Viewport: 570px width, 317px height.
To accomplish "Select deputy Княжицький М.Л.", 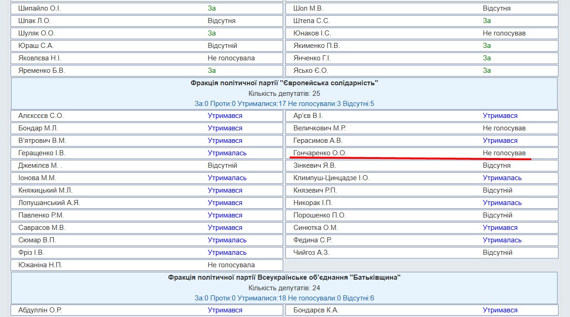I will [x=45, y=190].
